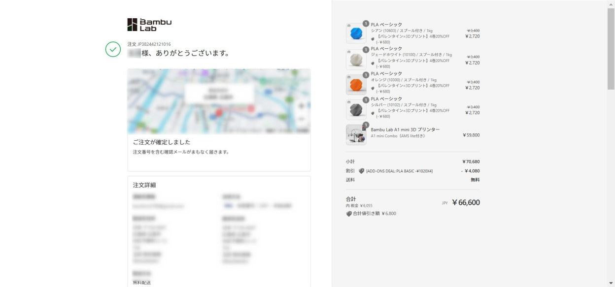Click the confirmation email notice text
The width and height of the screenshot is (615, 287).
[x=181, y=152]
